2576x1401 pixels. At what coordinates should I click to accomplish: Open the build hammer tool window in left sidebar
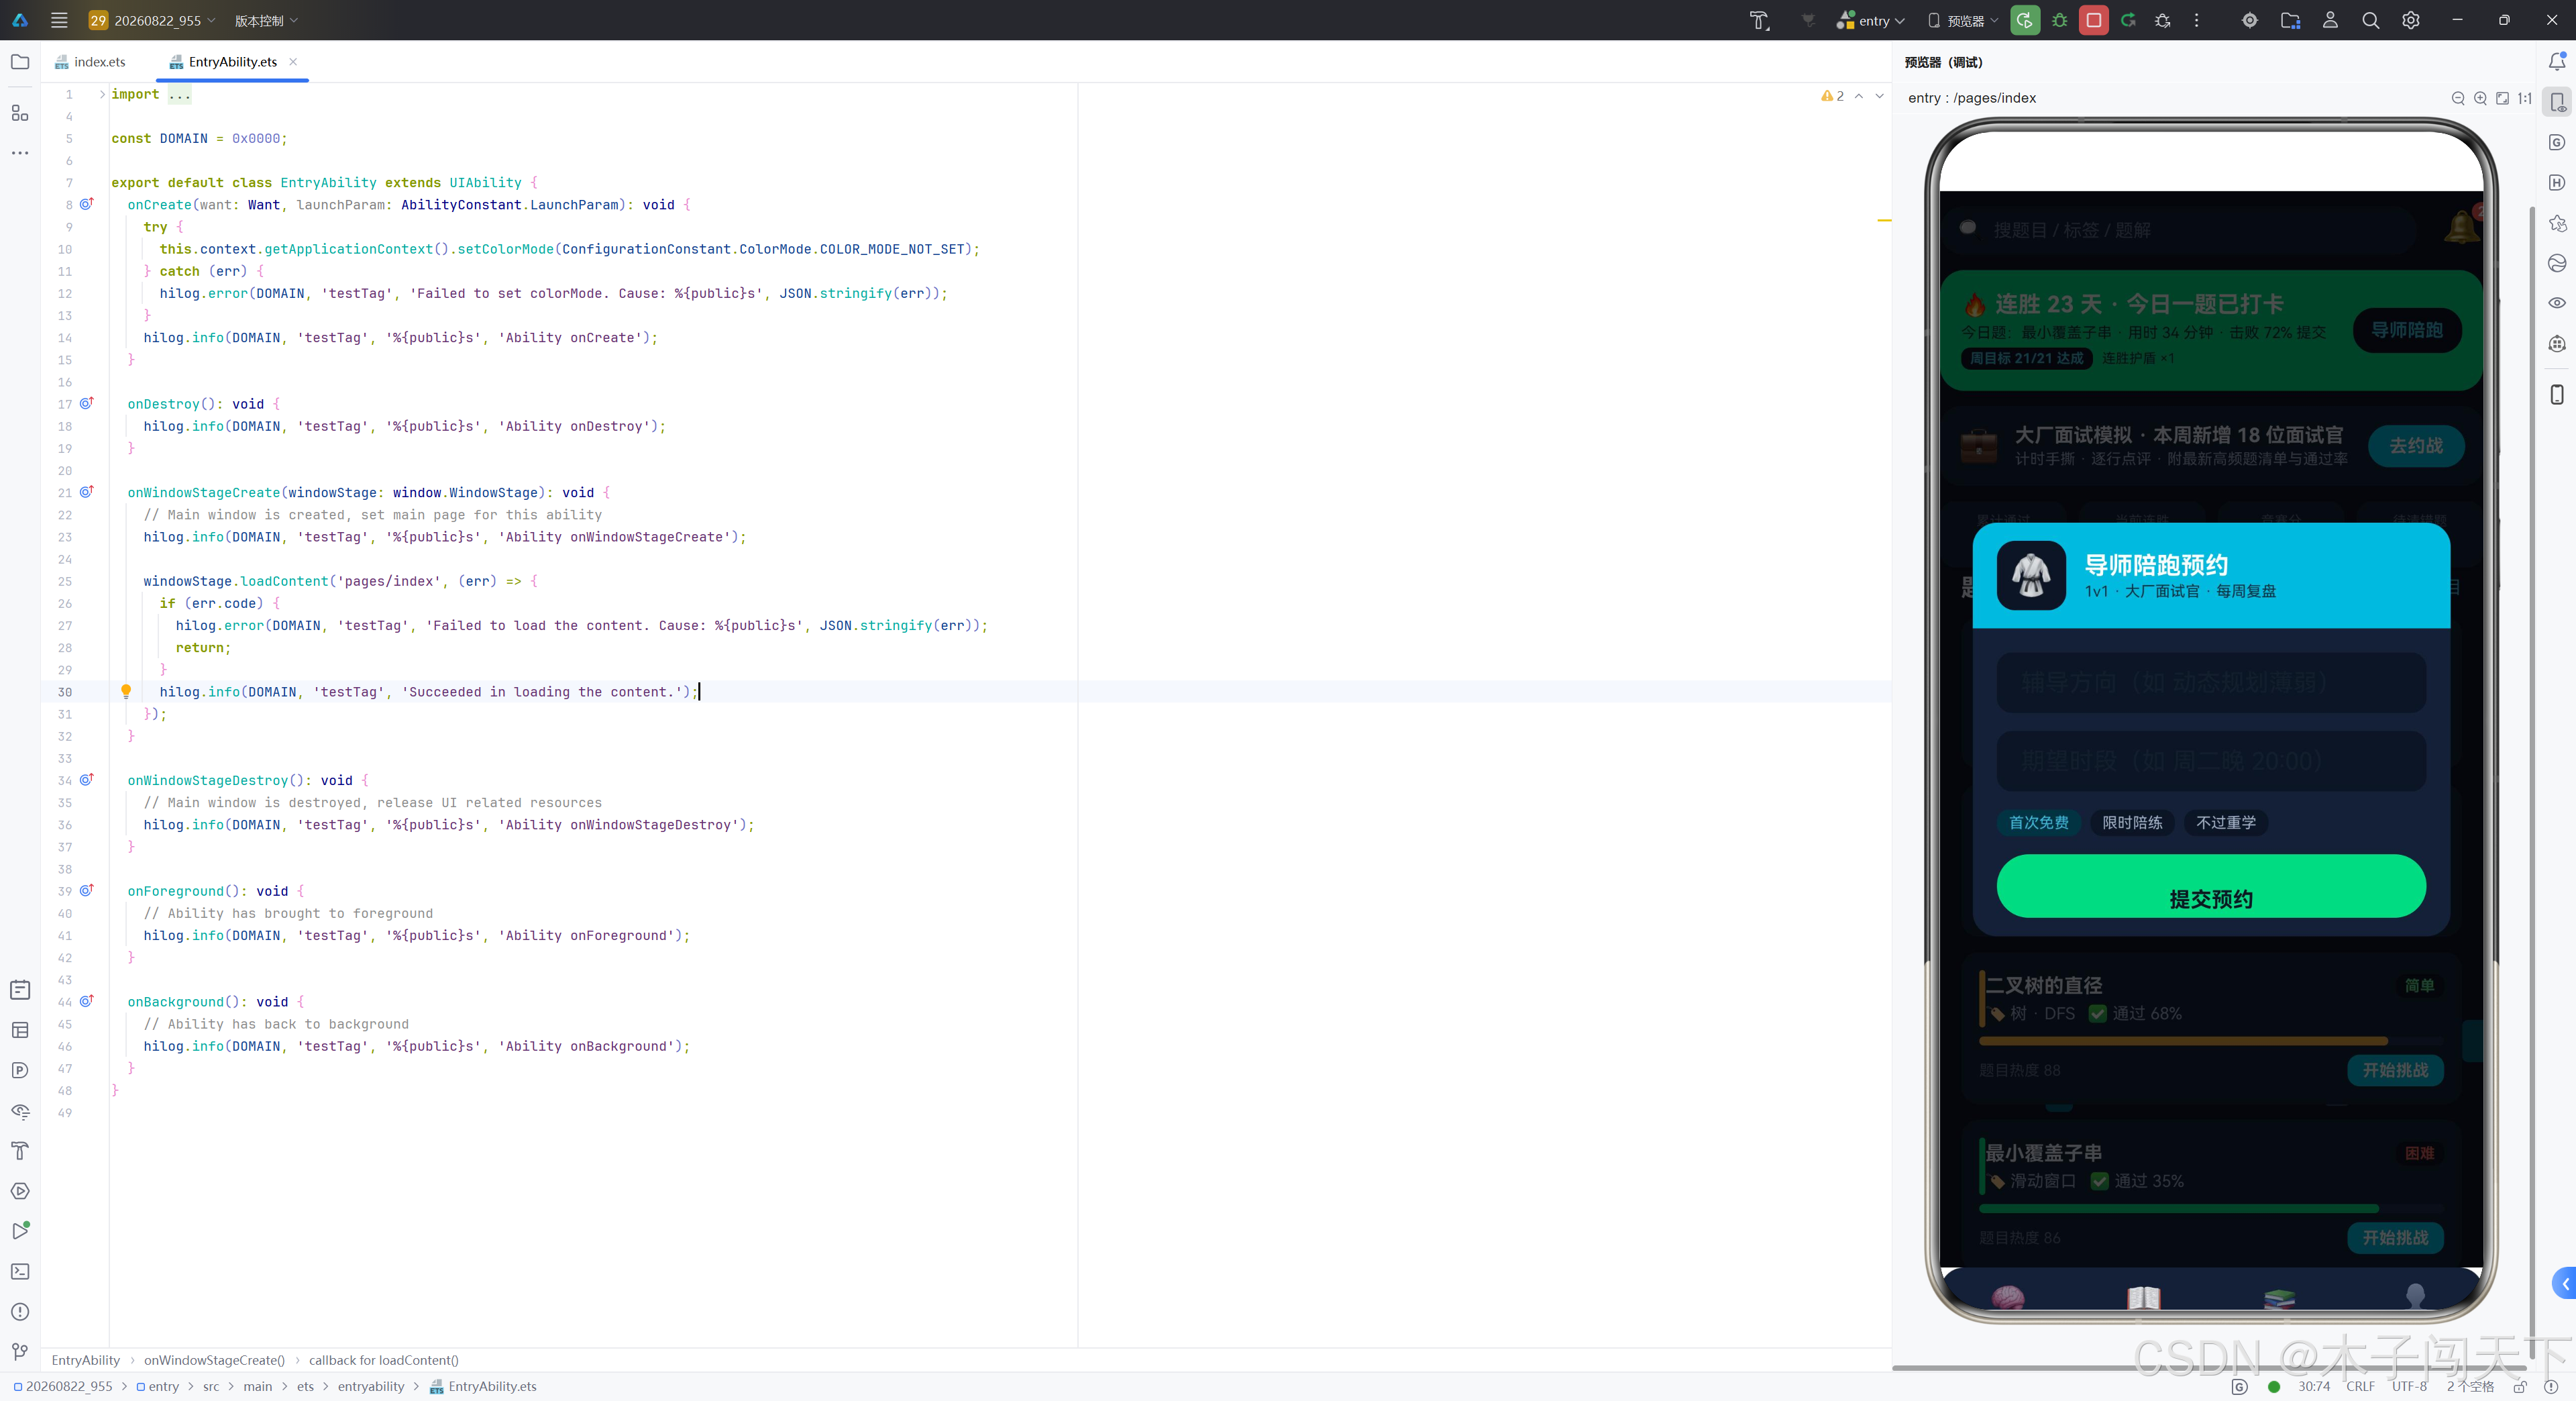click(20, 1151)
